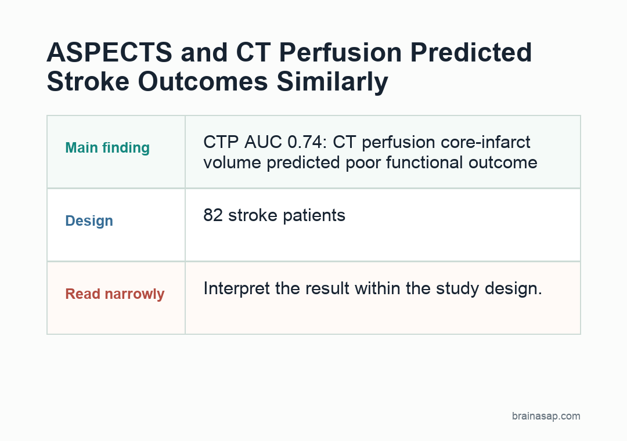Image resolution: width=627 pixels, height=441 pixels.
Task: Click the '82 stroke patients' text
Action: click(x=274, y=215)
